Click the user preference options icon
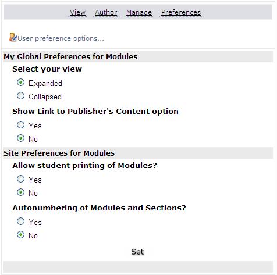The image size is (277, 275). point(13,37)
